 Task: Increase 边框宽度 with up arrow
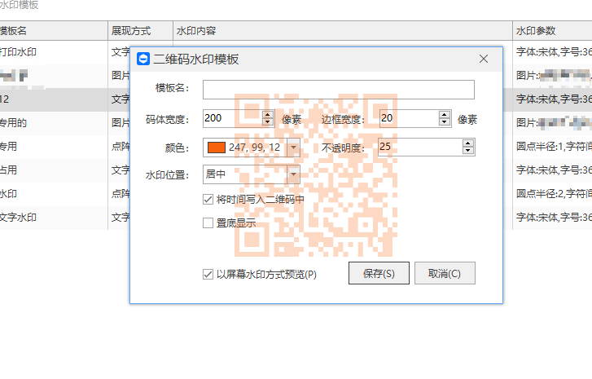(445, 114)
